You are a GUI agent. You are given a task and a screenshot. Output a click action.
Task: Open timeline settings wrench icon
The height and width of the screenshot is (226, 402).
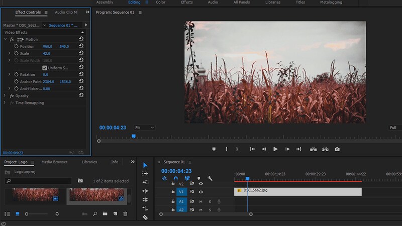(x=210, y=178)
